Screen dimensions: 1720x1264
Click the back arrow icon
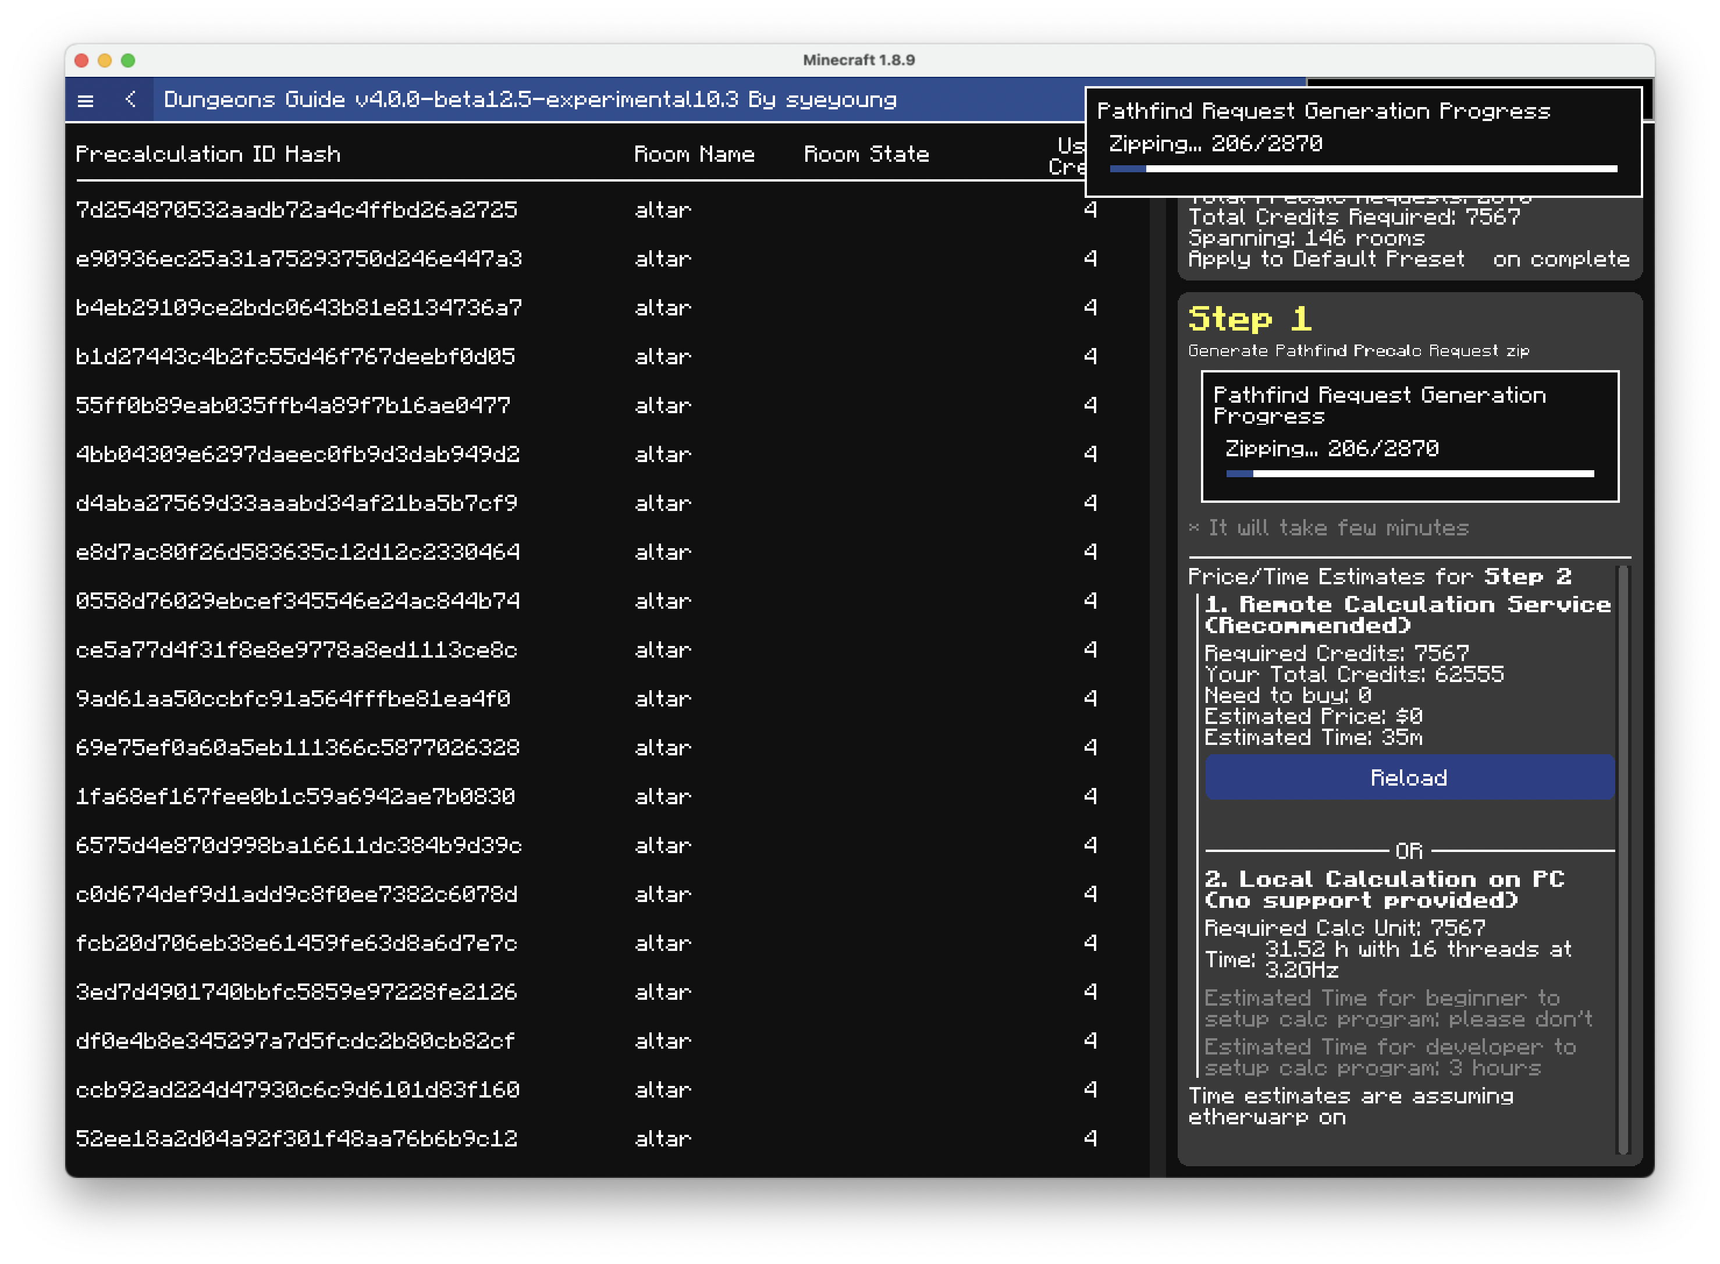click(131, 100)
